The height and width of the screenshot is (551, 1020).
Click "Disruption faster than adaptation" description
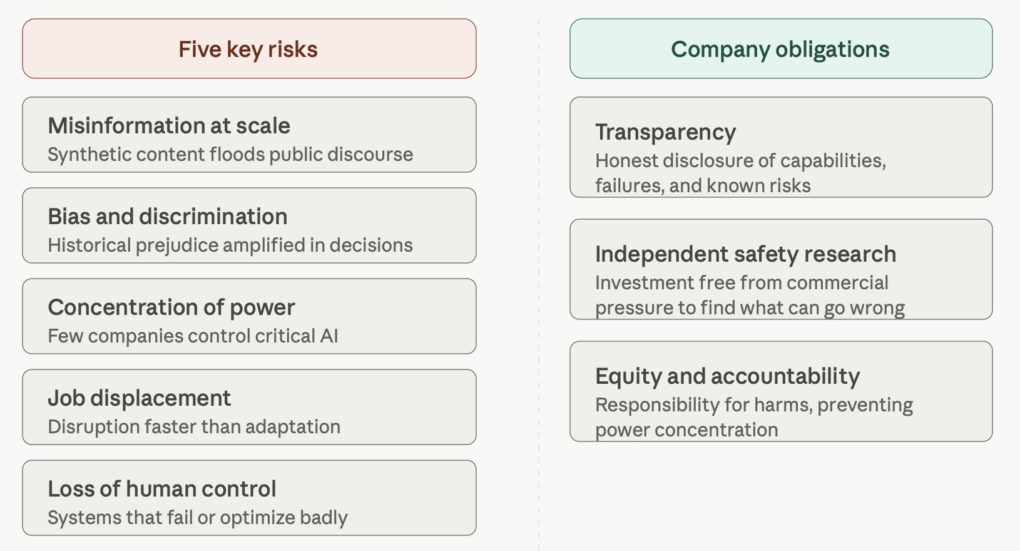[194, 427]
